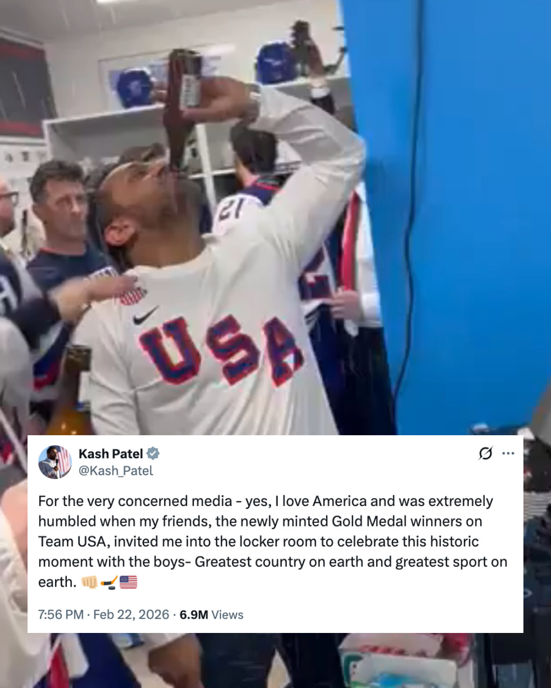This screenshot has width=551, height=688.
Task: Click the American flag emoji
Action: click(x=129, y=582)
